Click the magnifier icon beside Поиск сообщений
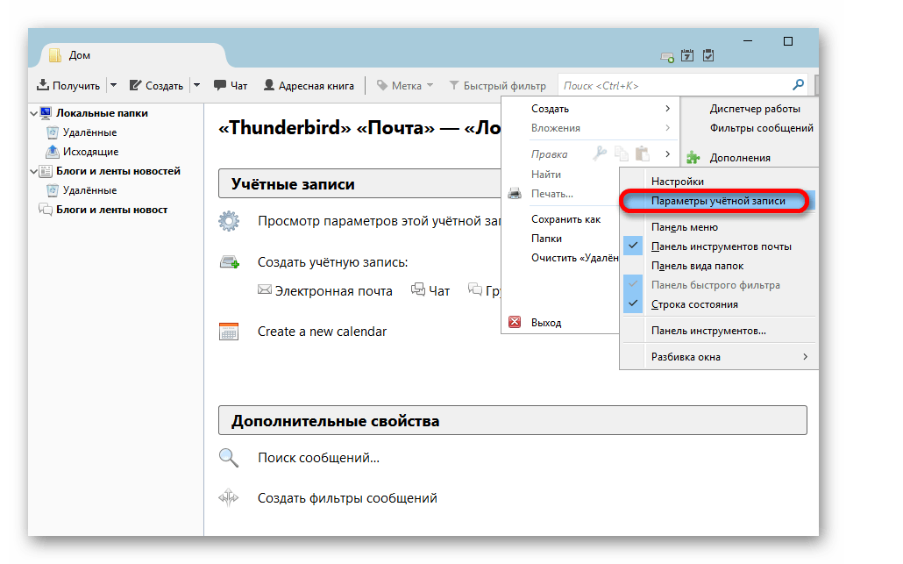The height and width of the screenshot is (564, 903). [229, 458]
